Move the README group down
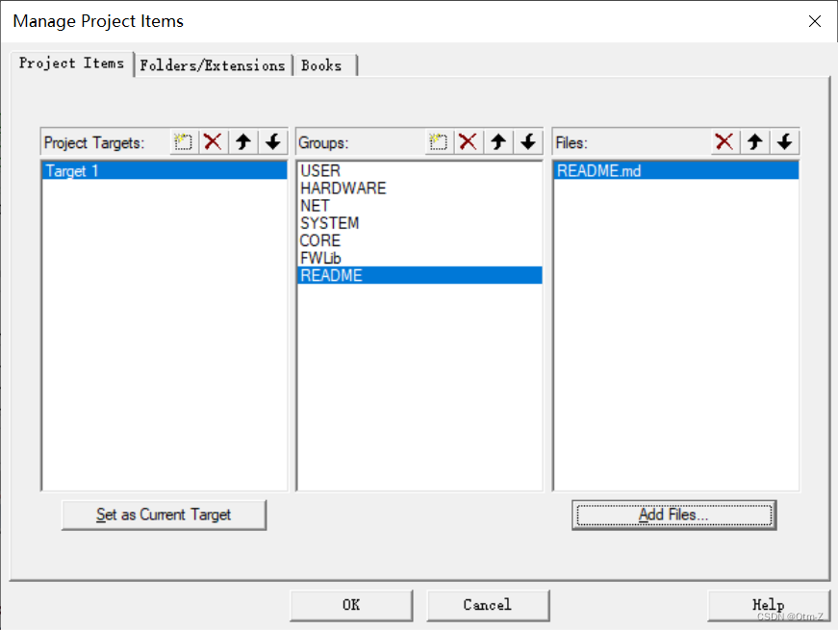Viewport: 838px width, 630px height. coord(527,141)
